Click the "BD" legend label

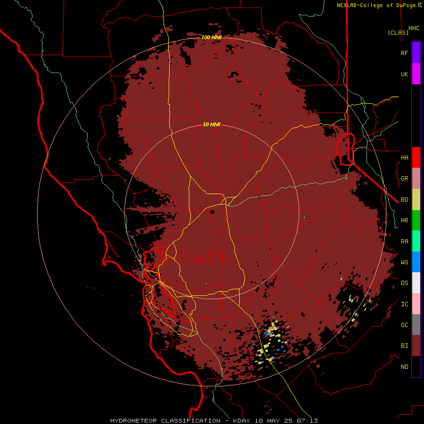[404, 200]
